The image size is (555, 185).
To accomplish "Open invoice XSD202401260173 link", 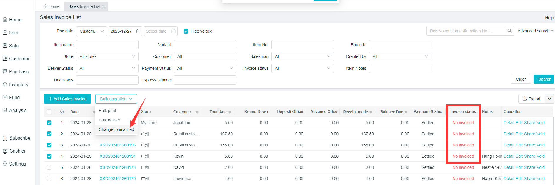I will click(118, 167).
